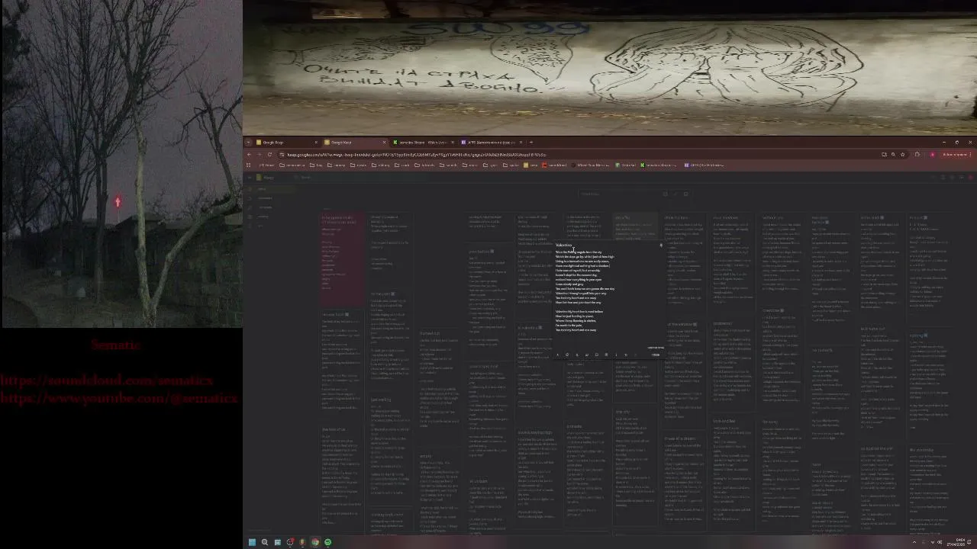Open Chrome from the taskbar
Image resolution: width=977 pixels, height=549 pixels.
pos(315,542)
